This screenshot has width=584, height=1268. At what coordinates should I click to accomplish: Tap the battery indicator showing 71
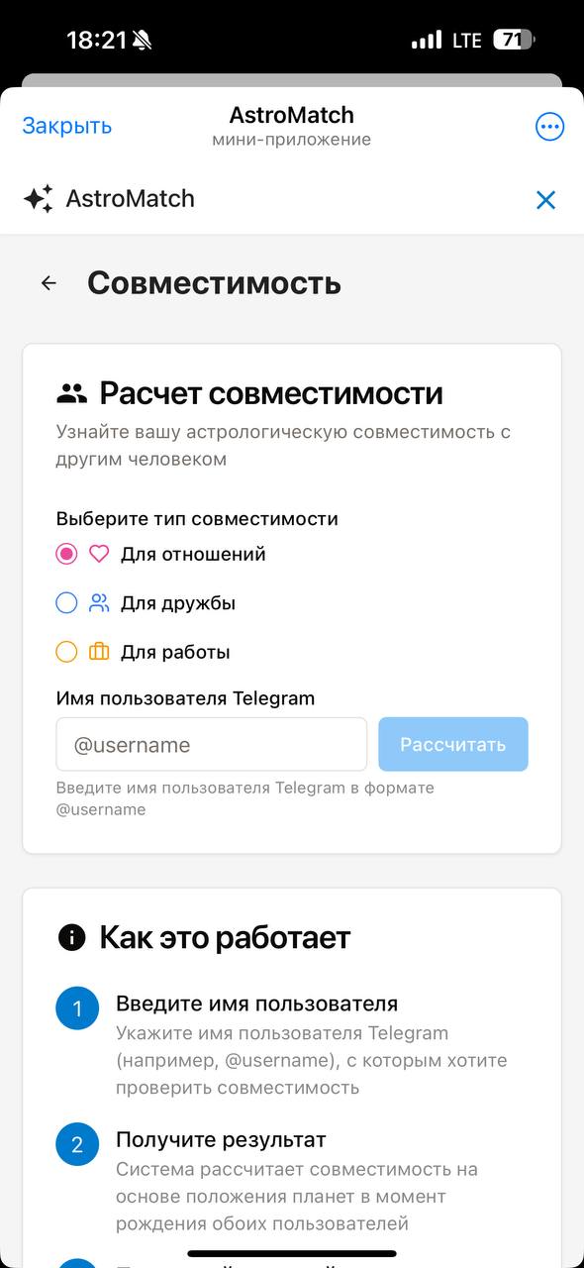pyautogui.click(x=514, y=40)
